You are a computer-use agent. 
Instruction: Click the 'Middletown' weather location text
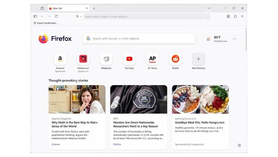220,41
